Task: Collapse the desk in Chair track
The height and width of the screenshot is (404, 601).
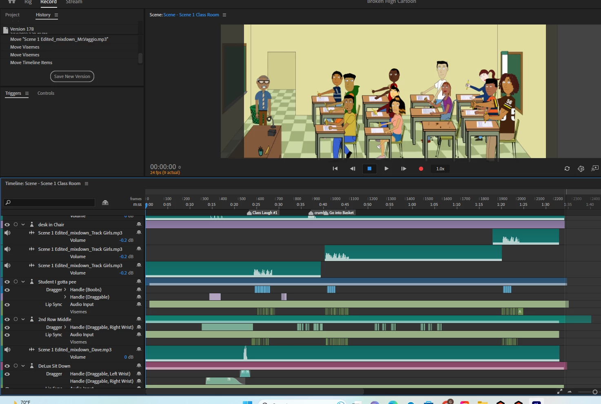Action: 23,225
